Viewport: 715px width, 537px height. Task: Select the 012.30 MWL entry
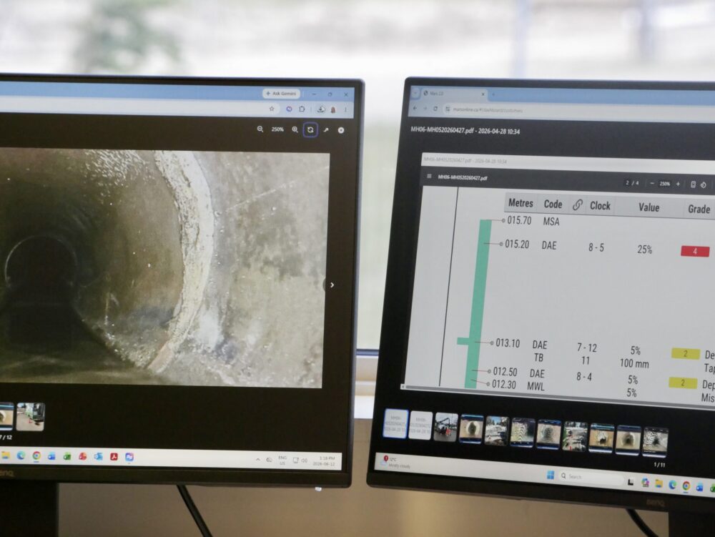pyautogui.click(x=518, y=385)
